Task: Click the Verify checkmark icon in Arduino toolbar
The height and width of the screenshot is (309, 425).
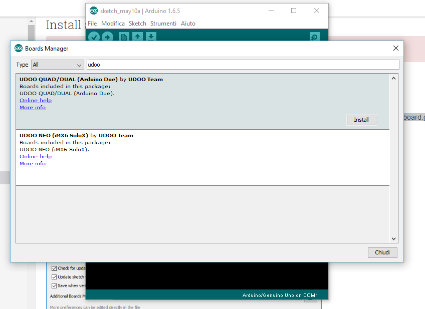Action: [x=94, y=37]
